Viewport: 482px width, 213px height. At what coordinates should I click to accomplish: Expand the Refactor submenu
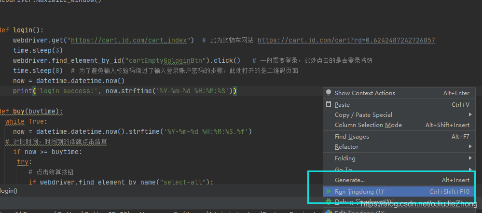point(346,146)
